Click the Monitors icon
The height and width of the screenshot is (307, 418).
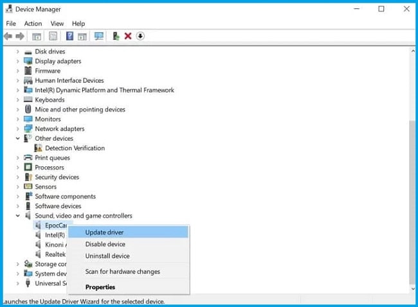pyautogui.click(x=28, y=119)
